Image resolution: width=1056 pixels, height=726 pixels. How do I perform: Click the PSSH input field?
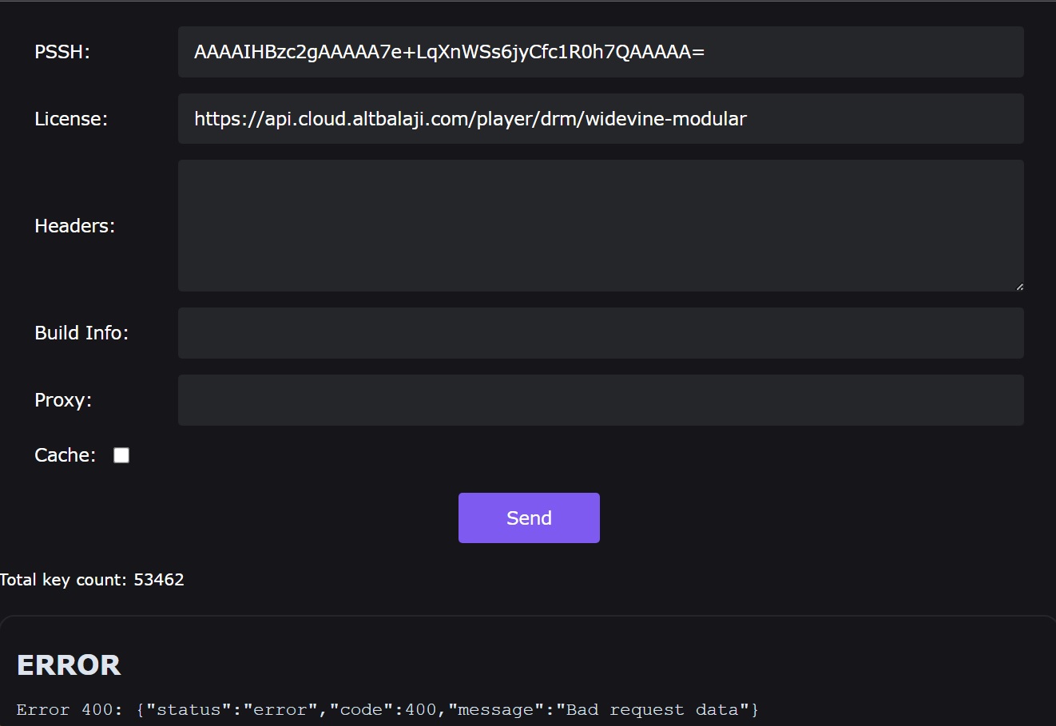[600, 52]
